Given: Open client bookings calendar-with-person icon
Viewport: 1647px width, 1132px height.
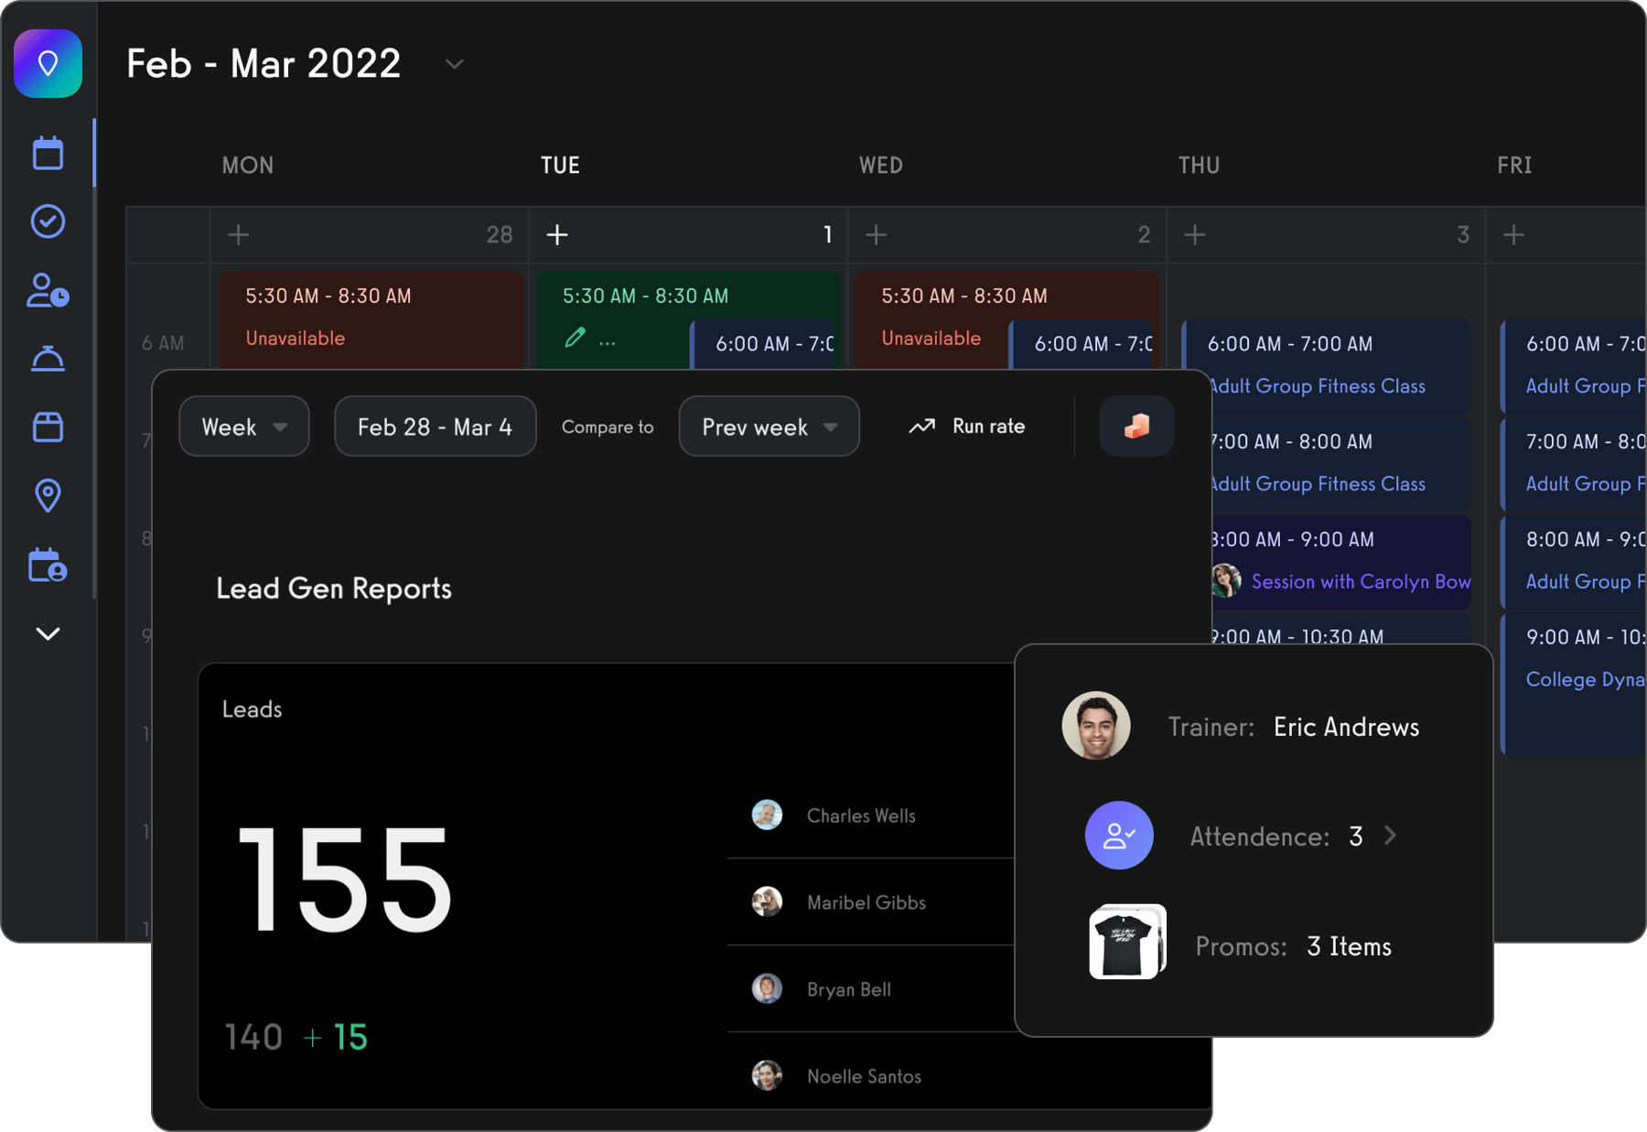Looking at the screenshot, I should click(48, 565).
